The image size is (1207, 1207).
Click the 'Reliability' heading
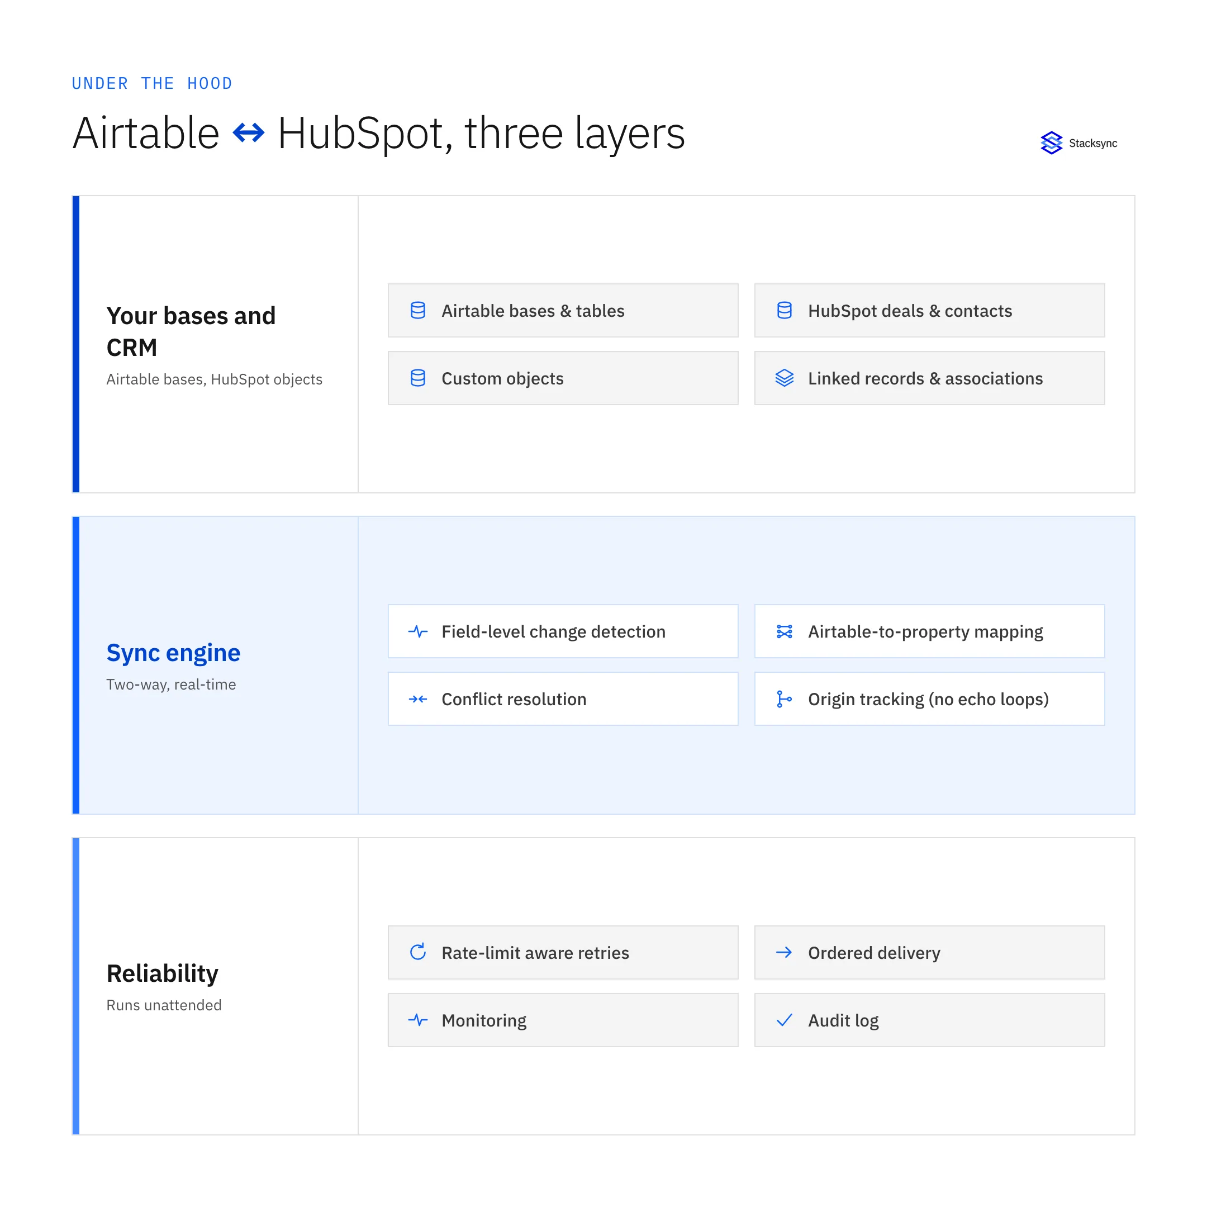pyautogui.click(x=162, y=973)
